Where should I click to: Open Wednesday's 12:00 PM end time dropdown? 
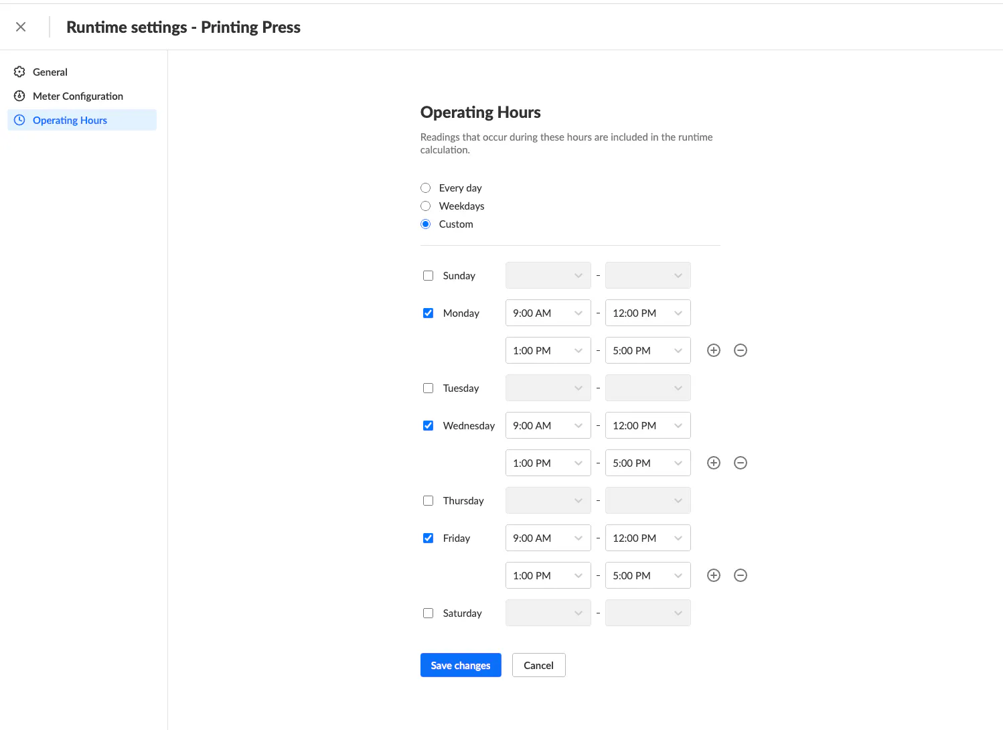coord(647,425)
